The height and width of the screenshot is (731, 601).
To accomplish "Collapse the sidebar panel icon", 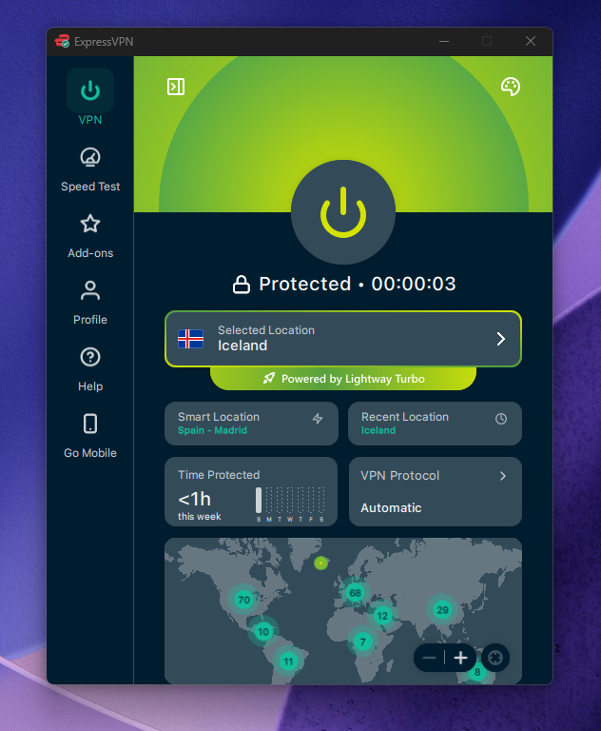I will (176, 87).
